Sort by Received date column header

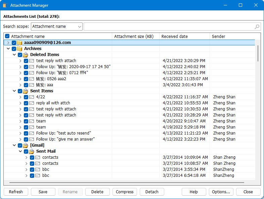pyautogui.click(x=184, y=36)
